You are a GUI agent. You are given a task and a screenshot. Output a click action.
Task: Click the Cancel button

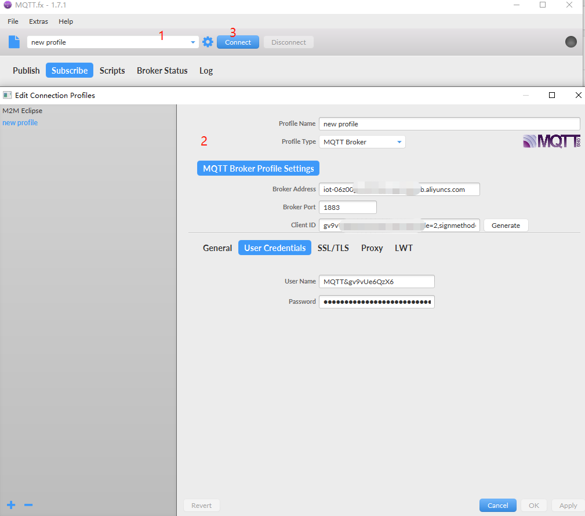pyautogui.click(x=497, y=505)
